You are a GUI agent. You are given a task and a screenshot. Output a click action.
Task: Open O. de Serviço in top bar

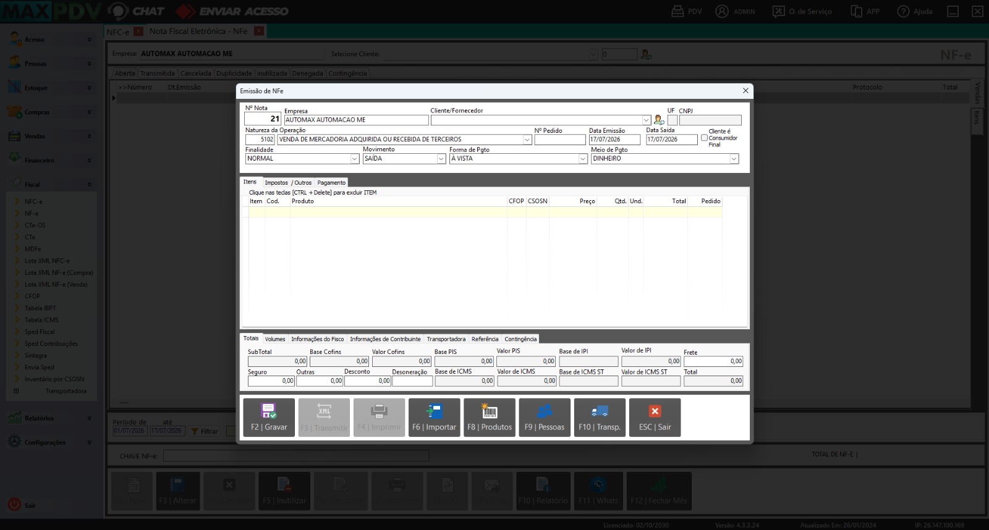point(802,11)
